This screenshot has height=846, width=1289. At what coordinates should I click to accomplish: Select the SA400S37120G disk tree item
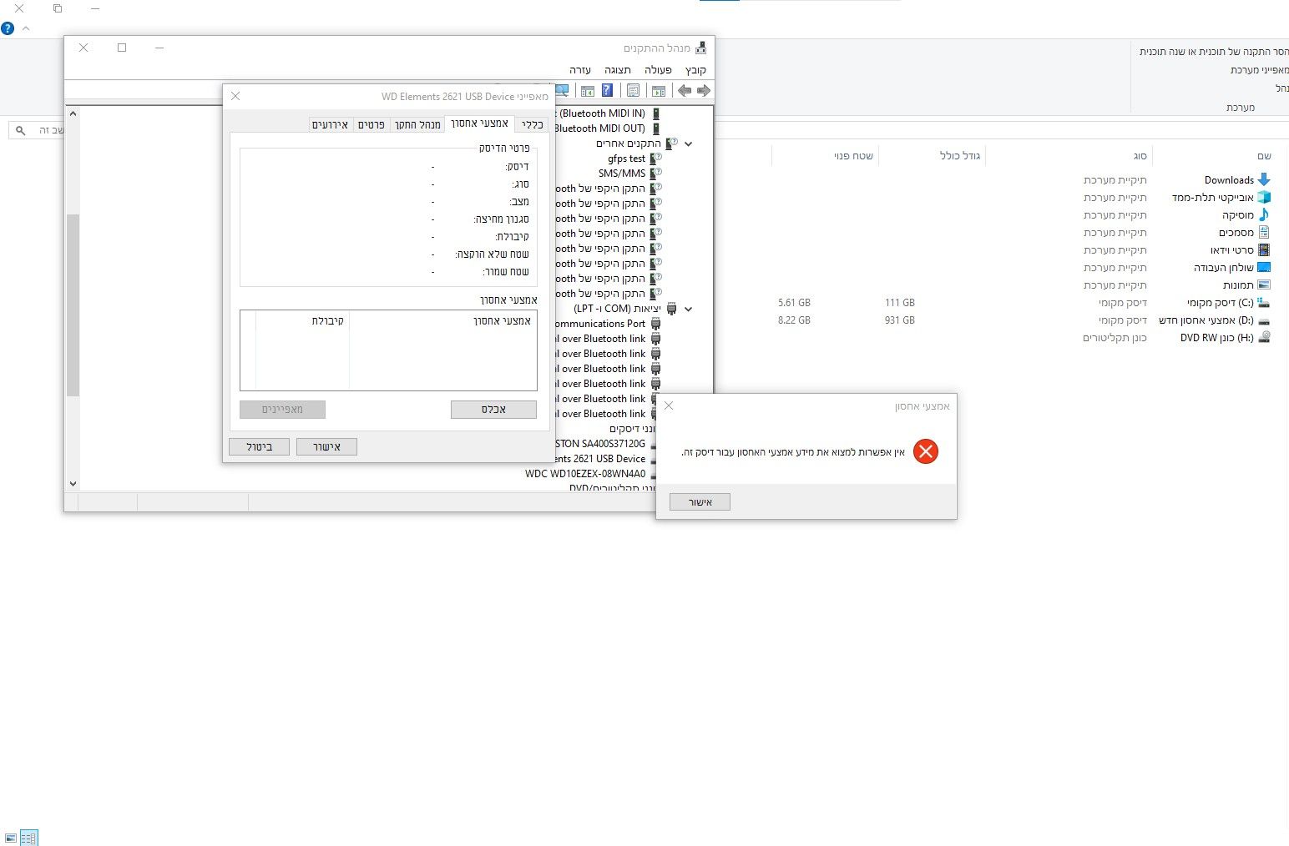[600, 444]
